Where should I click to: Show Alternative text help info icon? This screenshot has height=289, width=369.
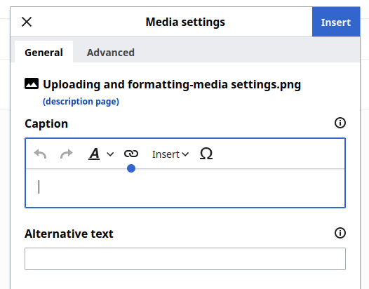click(x=340, y=233)
